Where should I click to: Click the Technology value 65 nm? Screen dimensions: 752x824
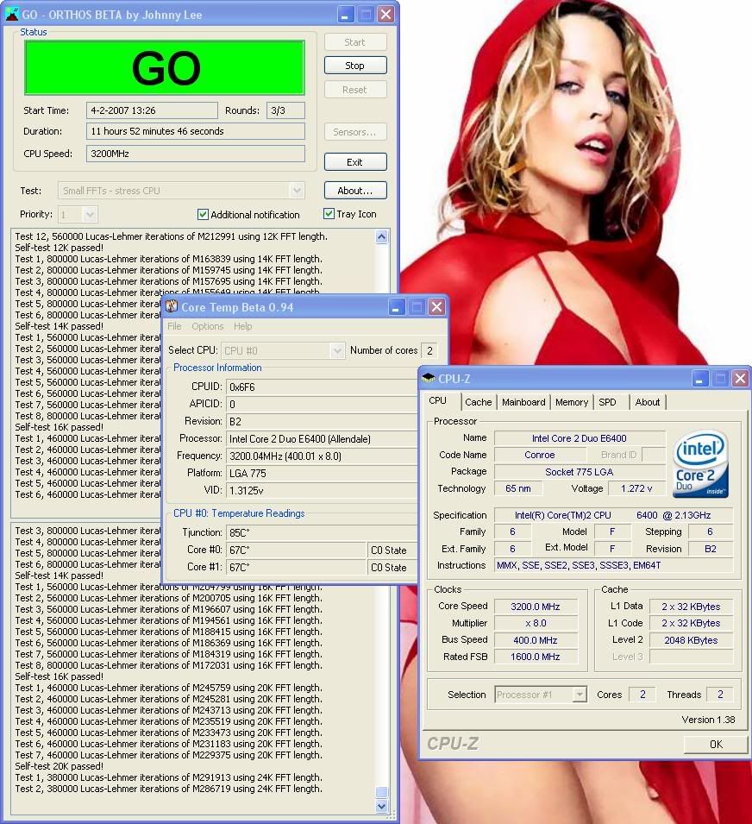coord(518,488)
